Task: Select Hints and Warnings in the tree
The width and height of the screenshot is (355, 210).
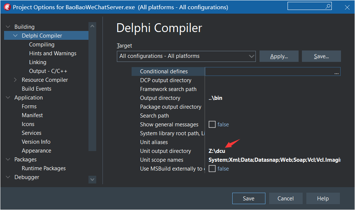Action: 53,53
